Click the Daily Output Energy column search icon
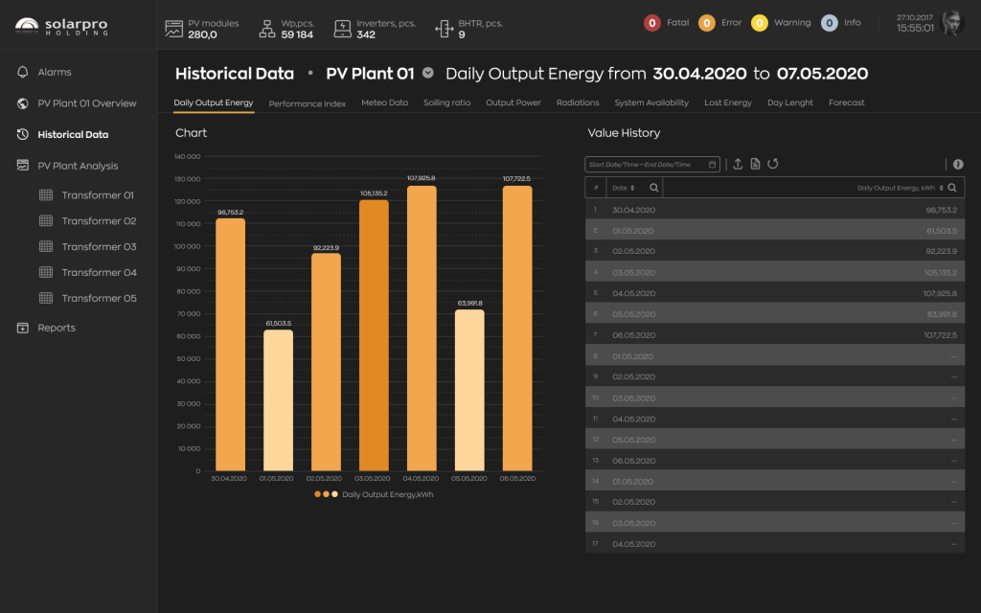 [952, 188]
